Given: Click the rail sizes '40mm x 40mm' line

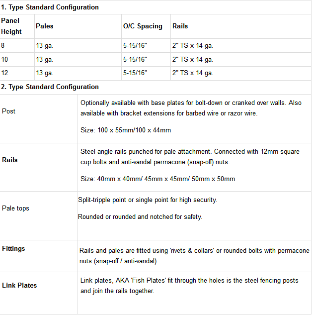Looking at the screenshot, I should (x=157, y=179).
